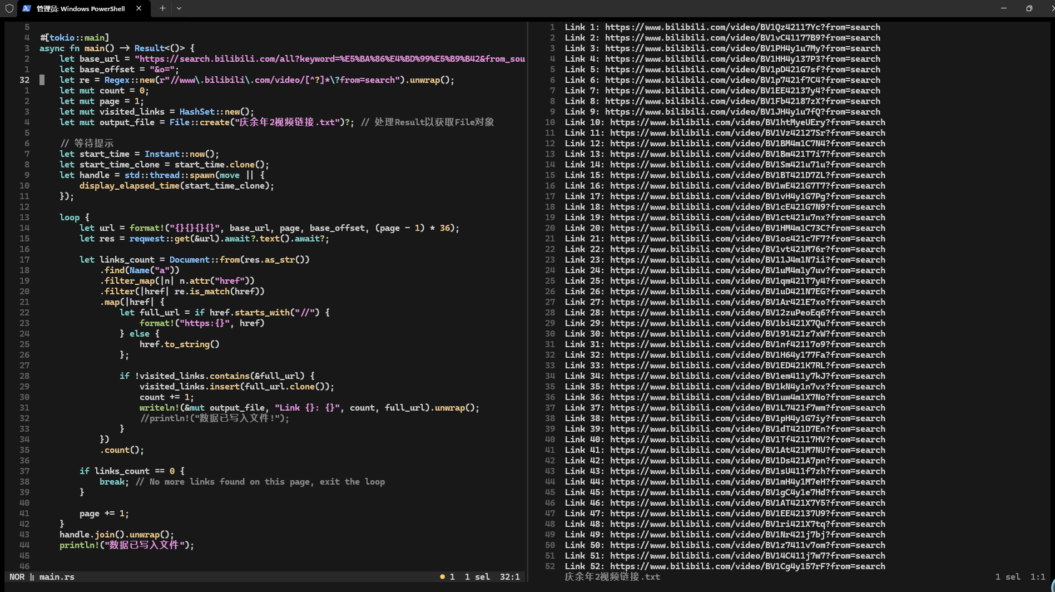Click the admin shield icon in title bar
The height and width of the screenshot is (592, 1055).
tap(9, 8)
